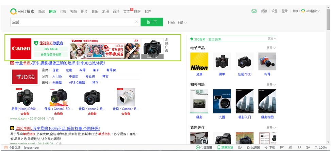The height and width of the screenshot is (151, 331).
Task: Open 下载 downloads in status bar
Action: (x=270, y=148)
